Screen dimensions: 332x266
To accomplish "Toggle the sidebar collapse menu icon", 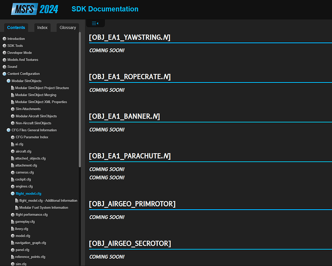I will [x=95, y=23].
